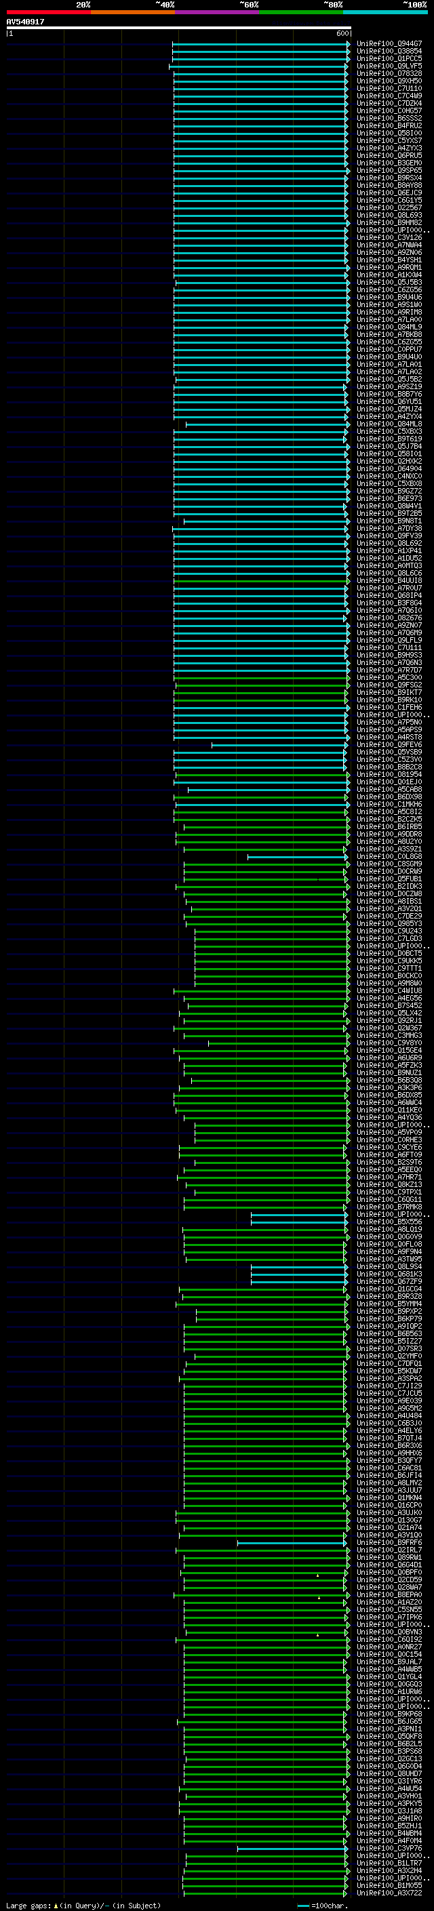Click the UniRef100_A9ZN06 label
The image size is (434, 1911).
pyautogui.click(x=389, y=253)
